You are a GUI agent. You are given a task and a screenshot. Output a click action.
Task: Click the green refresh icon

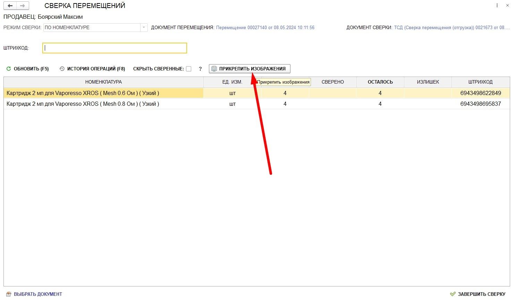pos(9,69)
